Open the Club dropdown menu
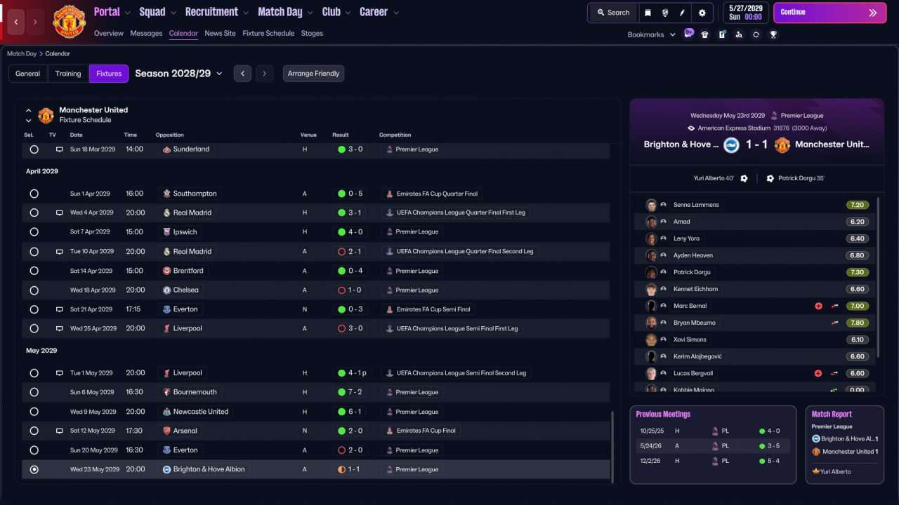 click(x=337, y=12)
